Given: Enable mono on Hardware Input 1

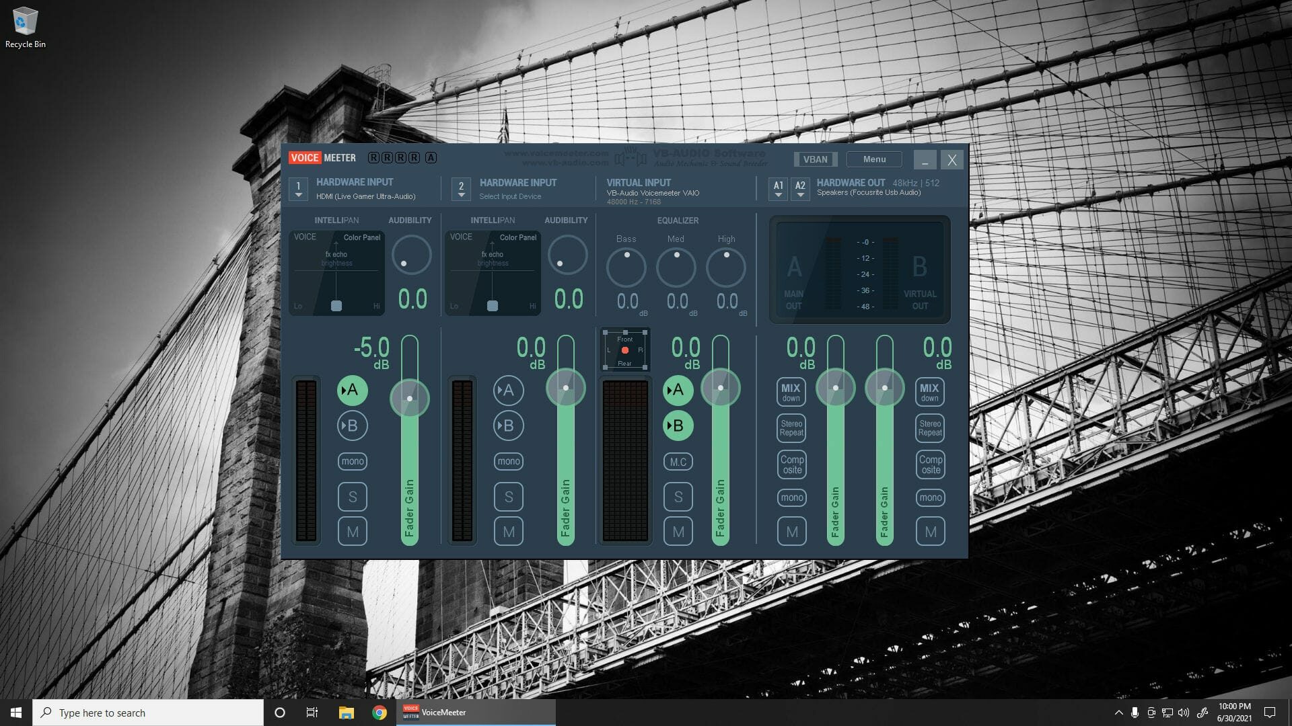Looking at the screenshot, I should pyautogui.click(x=352, y=461).
